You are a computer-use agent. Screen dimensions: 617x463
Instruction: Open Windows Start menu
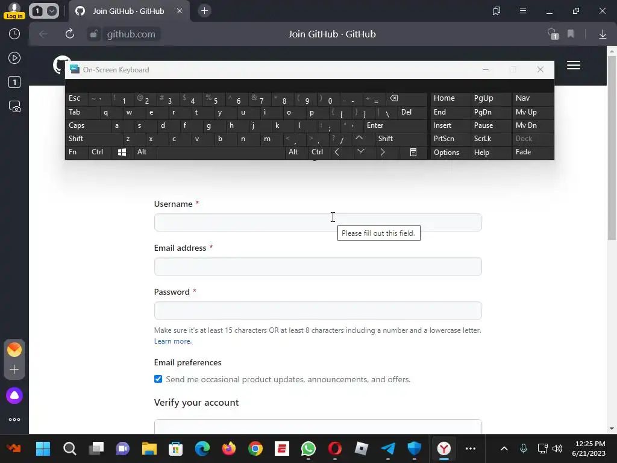[43, 449]
